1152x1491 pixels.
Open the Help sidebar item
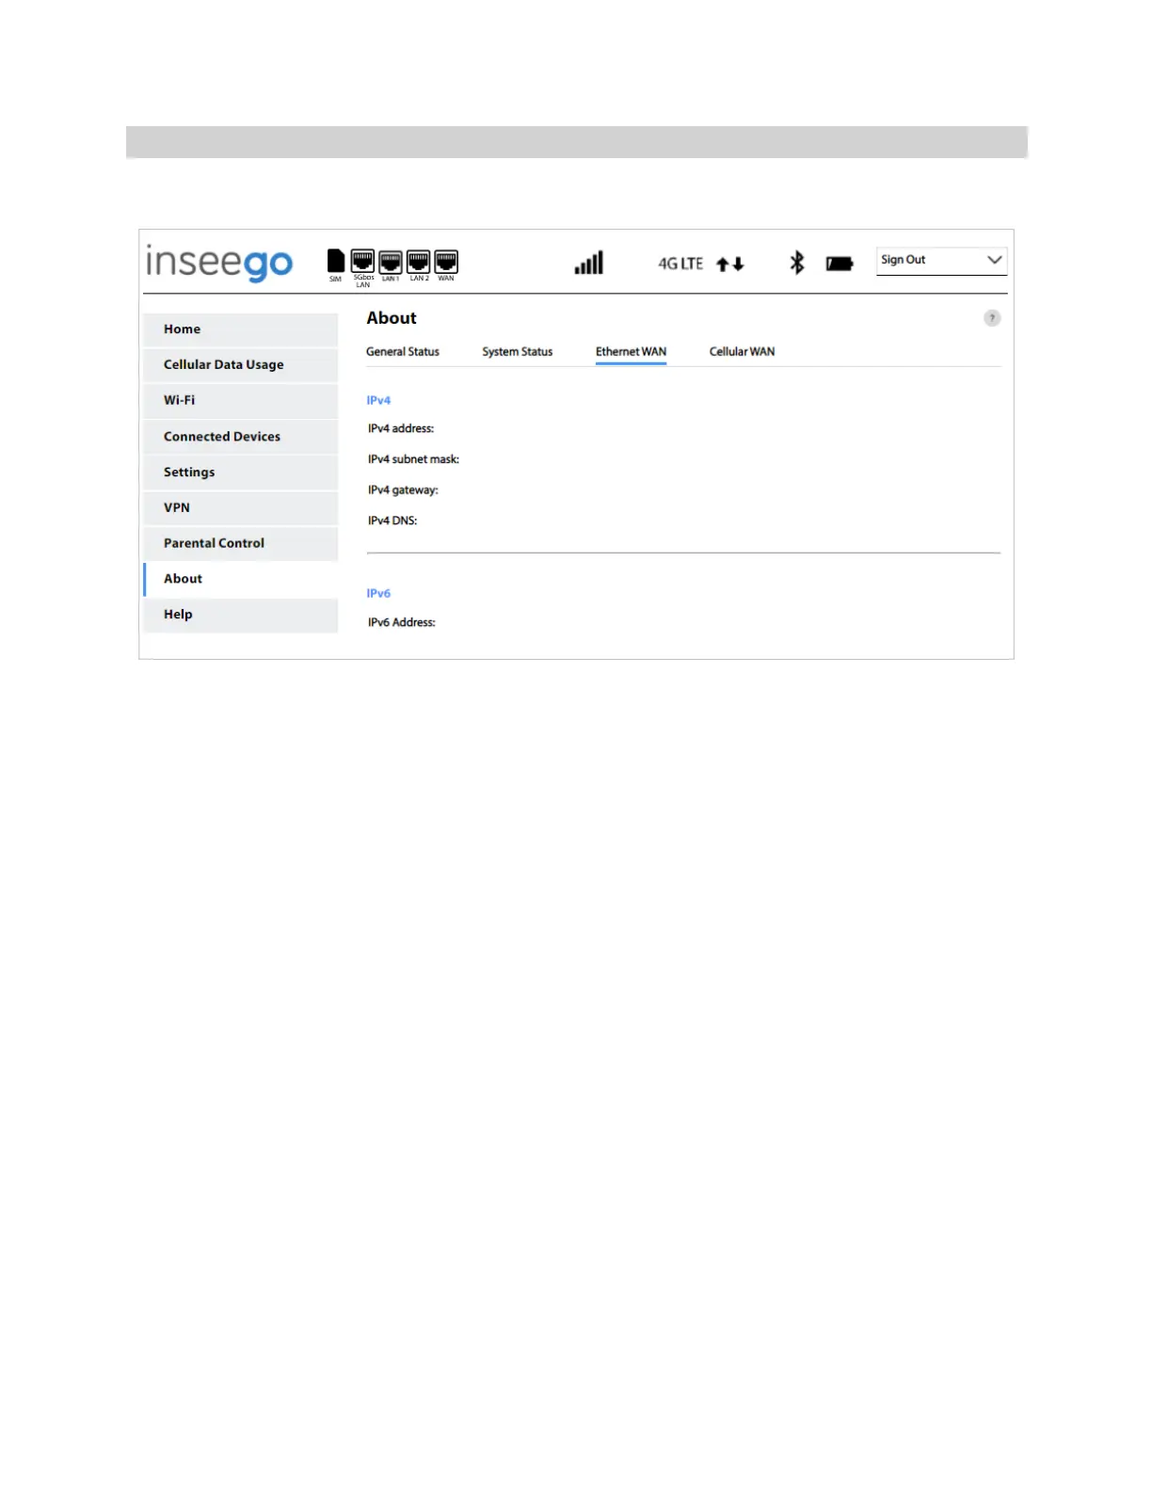click(x=241, y=616)
